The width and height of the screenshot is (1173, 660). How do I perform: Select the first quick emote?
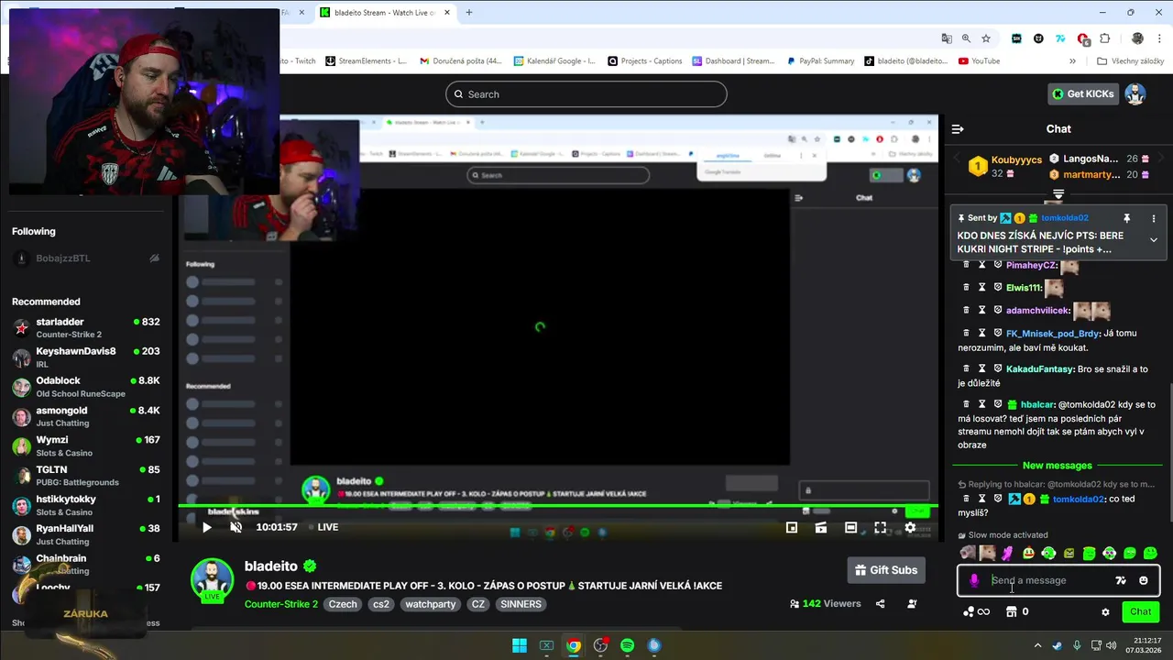point(967,553)
